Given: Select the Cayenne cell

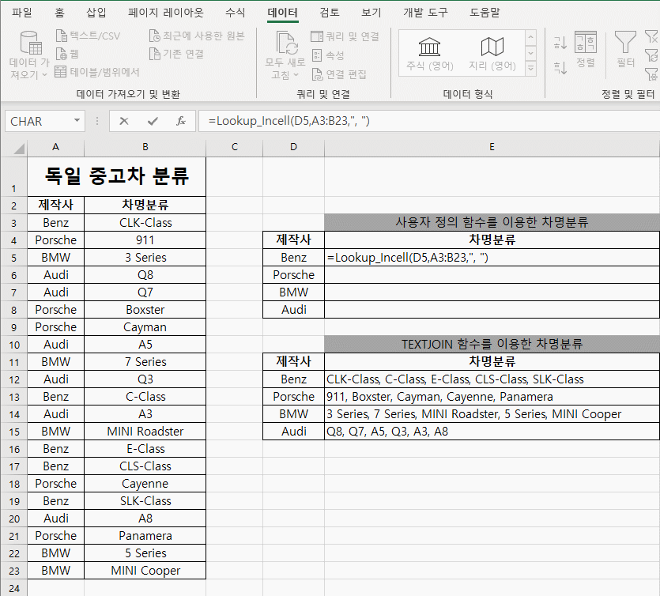Looking at the screenshot, I should pyautogui.click(x=145, y=483).
